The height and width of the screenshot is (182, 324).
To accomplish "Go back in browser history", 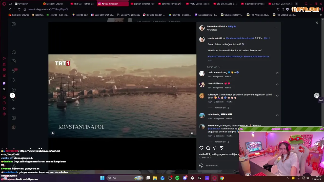I will pos(10,9).
